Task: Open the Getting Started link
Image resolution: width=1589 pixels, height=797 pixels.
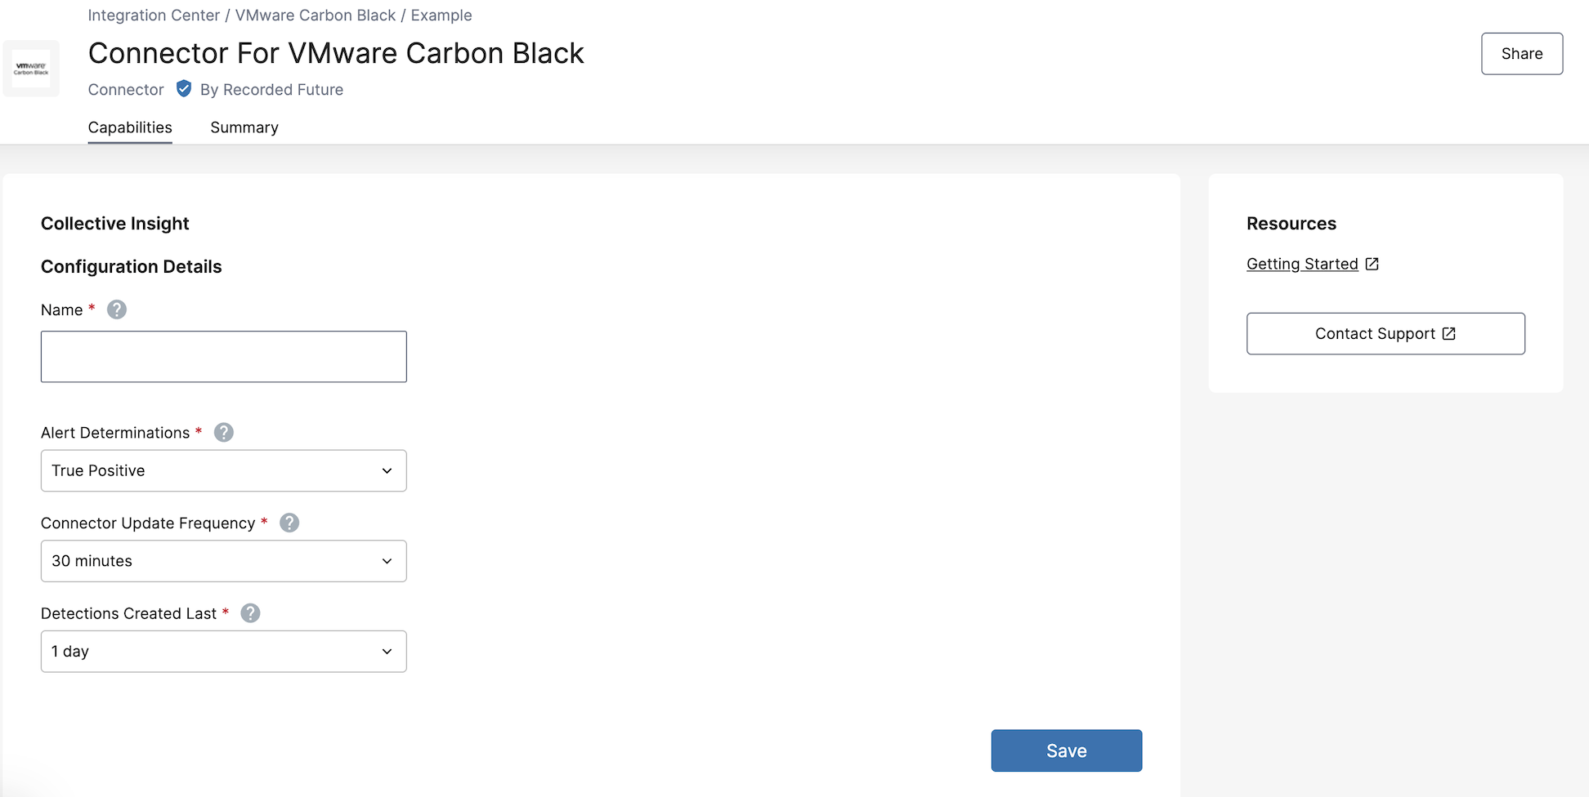Action: click(x=1301, y=264)
